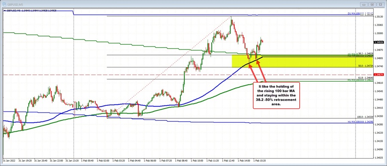Click the D1 MA label at chart top
The height and width of the screenshot is (166, 387).
(354, 14)
